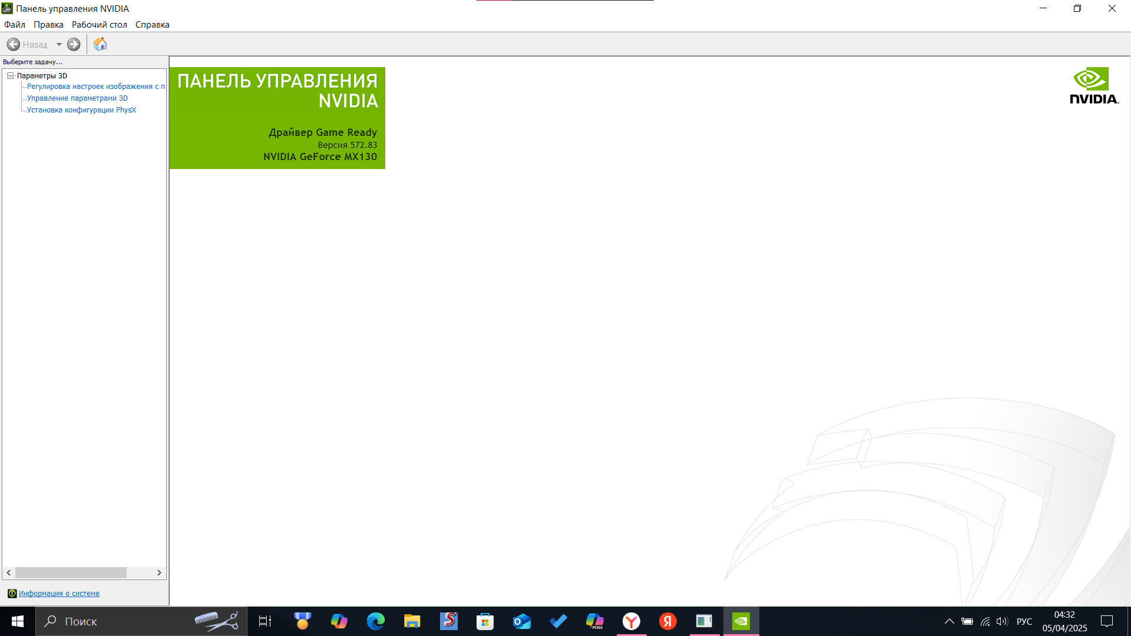The width and height of the screenshot is (1131, 636).
Task: Click the battery status tray icon
Action: click(x=967, y=621)
